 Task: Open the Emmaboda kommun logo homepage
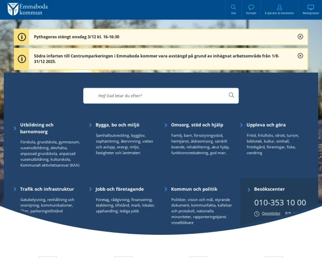(27, 9)
